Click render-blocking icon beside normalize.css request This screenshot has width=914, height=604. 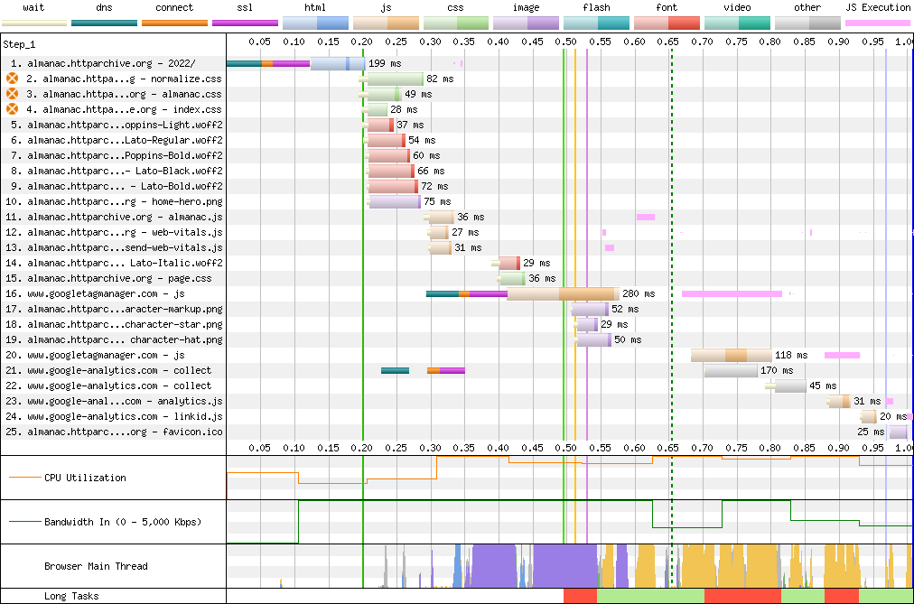point(13,79)
